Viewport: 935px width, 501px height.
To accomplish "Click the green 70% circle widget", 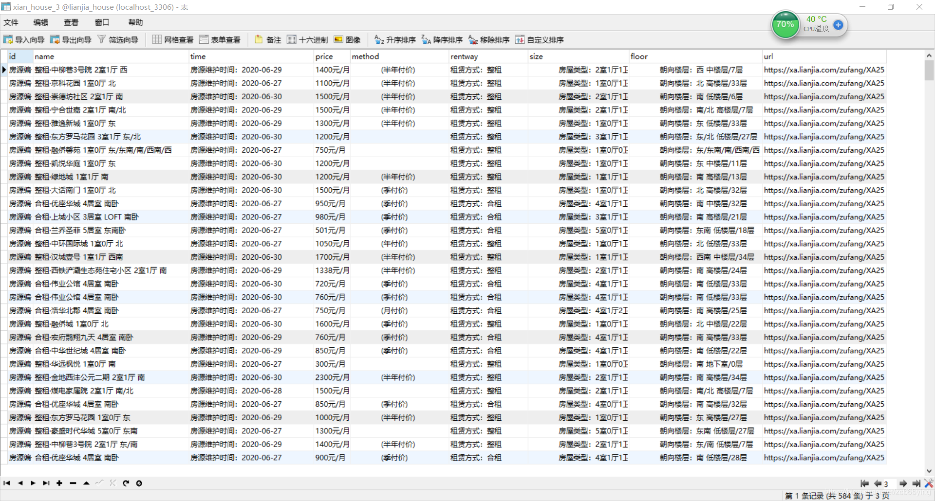I will [x=785, y=25].
